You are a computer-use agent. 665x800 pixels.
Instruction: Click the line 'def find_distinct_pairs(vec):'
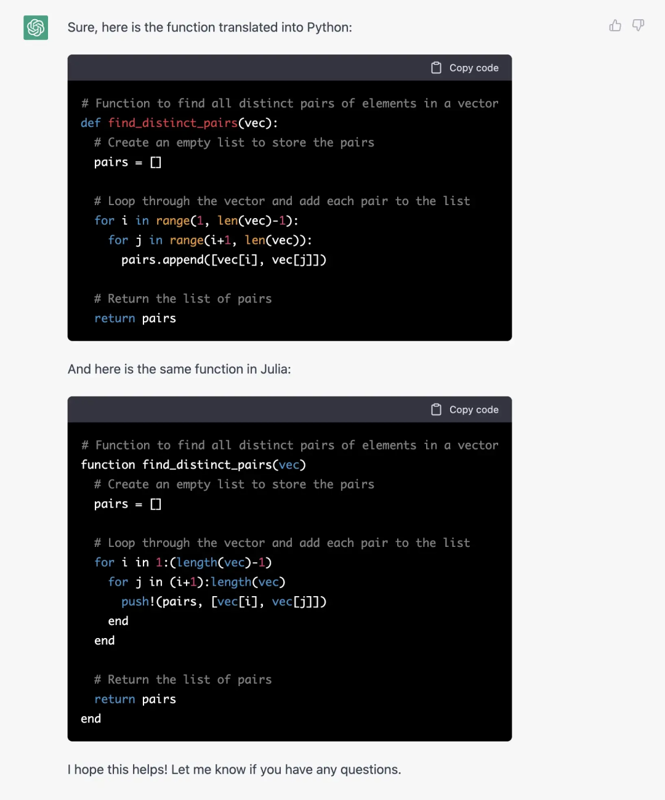coord(179,123)
